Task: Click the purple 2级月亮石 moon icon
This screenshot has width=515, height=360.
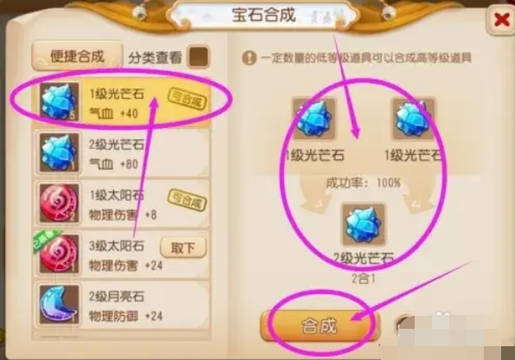Action: tap(59, 305)
